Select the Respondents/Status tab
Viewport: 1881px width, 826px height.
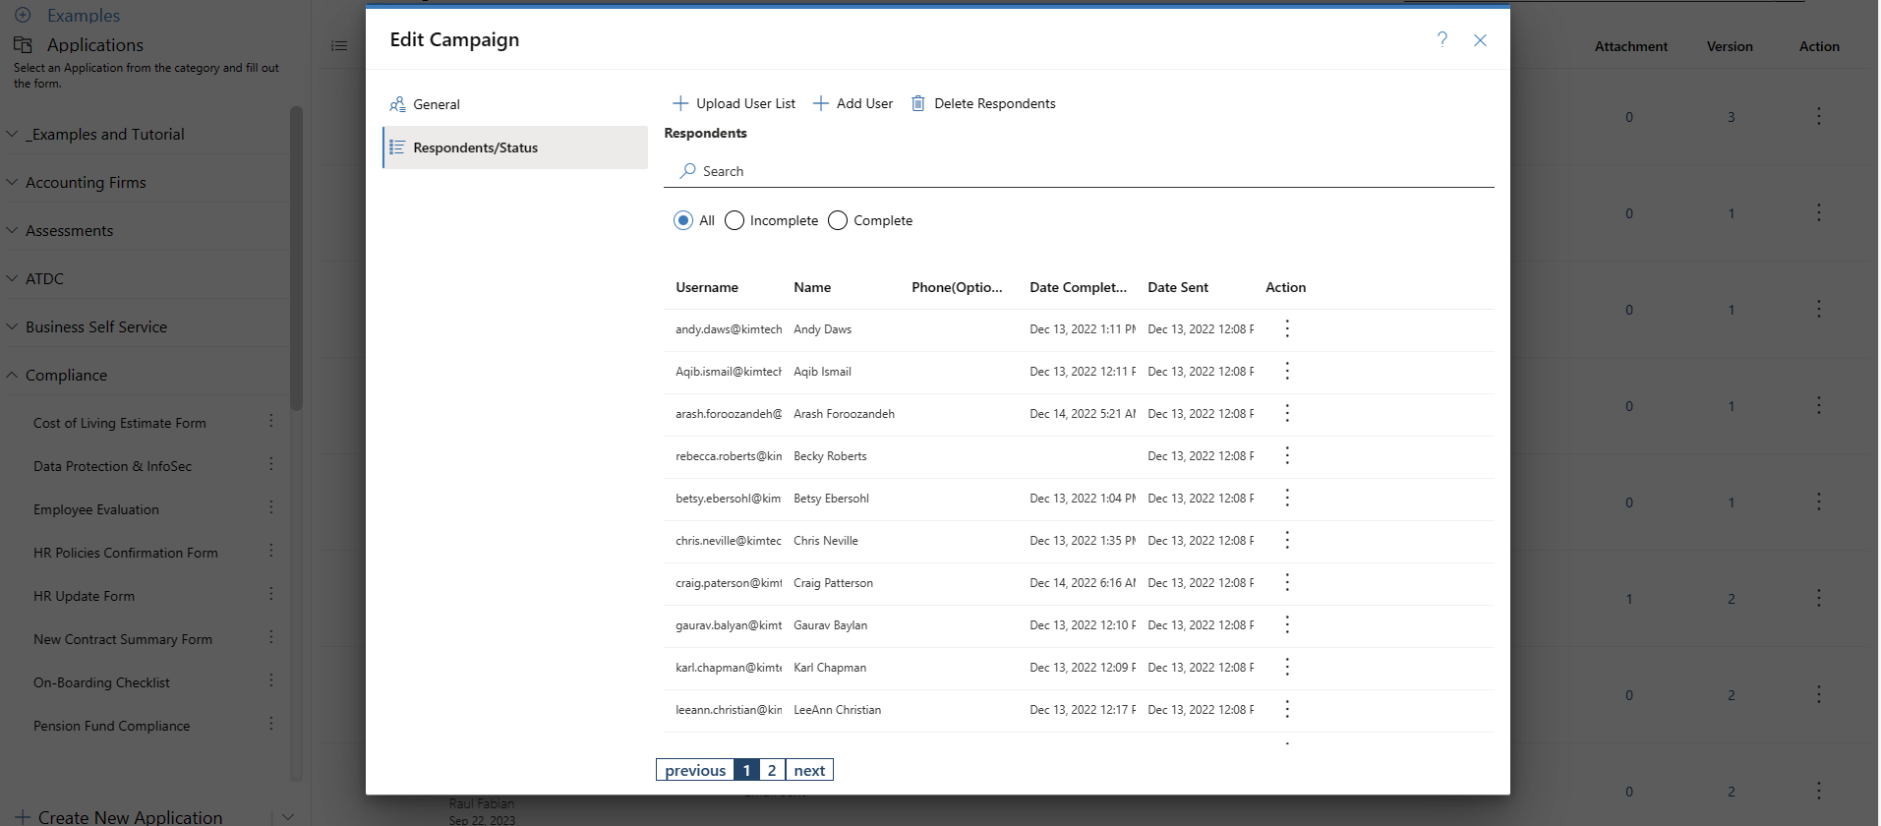pos(515,147)
